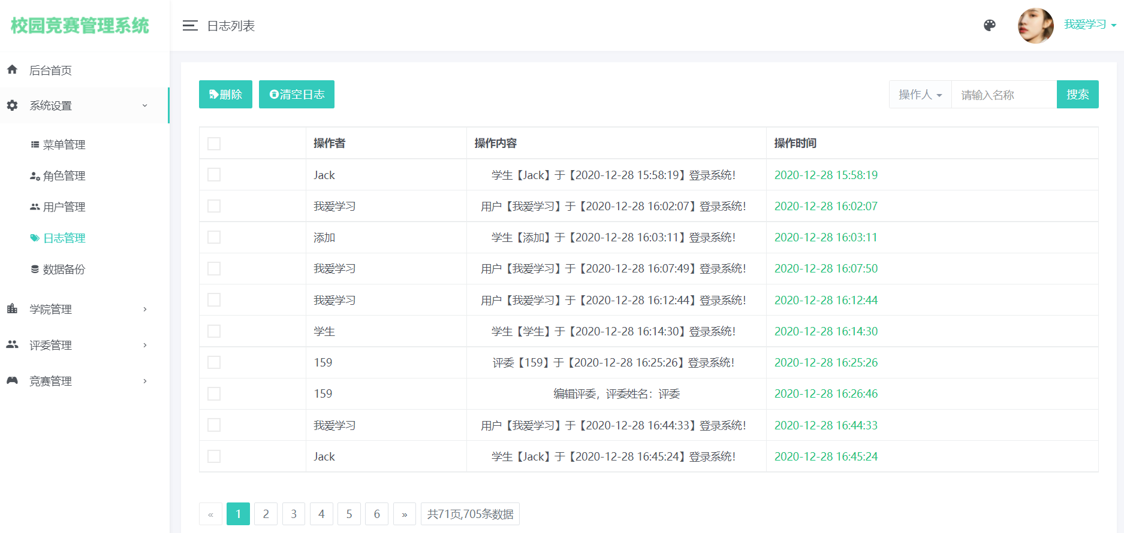
Task: Click the 操作内容 column header
Action: coord(495,143)
